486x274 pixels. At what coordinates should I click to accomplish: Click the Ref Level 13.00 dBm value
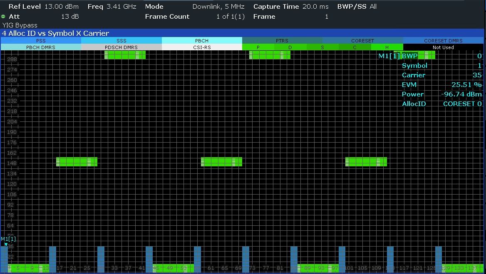pos(62,7)
